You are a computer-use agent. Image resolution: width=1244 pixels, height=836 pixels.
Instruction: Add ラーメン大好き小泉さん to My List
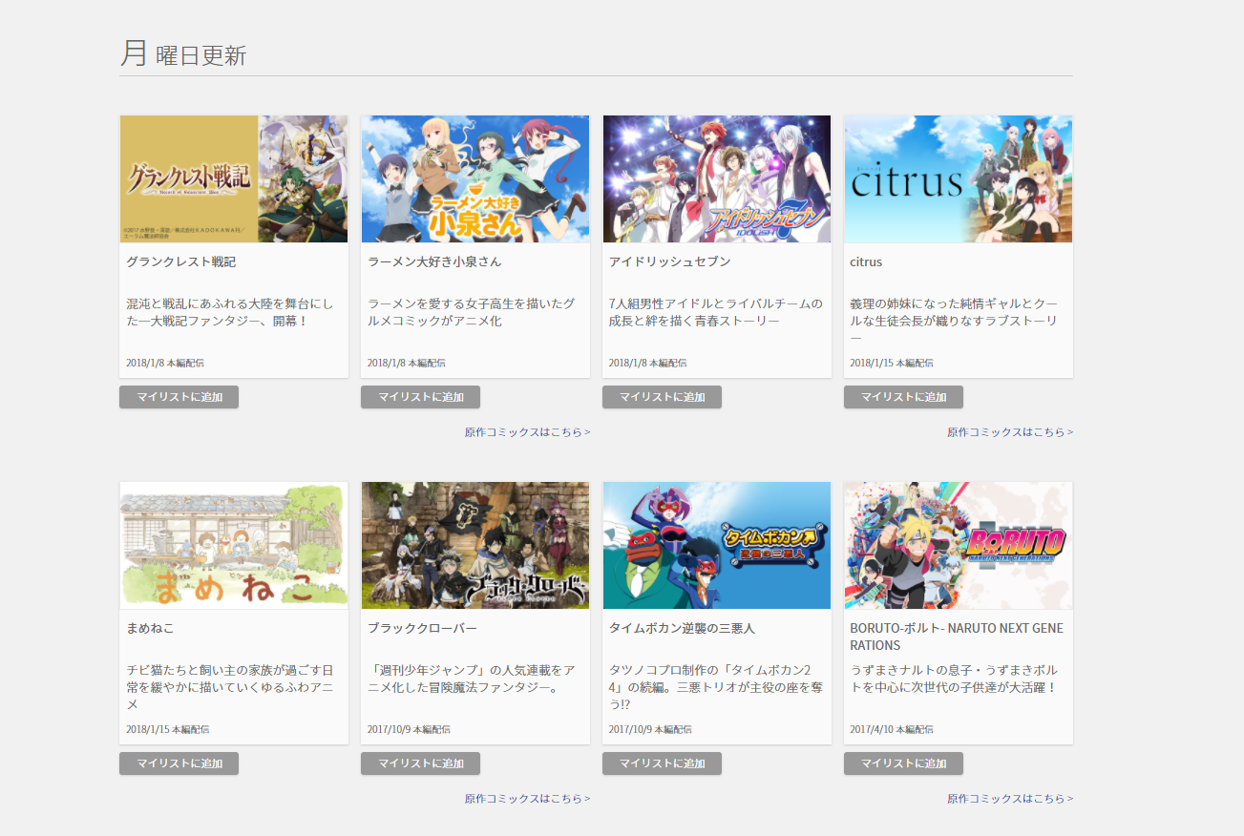(420, 397)
